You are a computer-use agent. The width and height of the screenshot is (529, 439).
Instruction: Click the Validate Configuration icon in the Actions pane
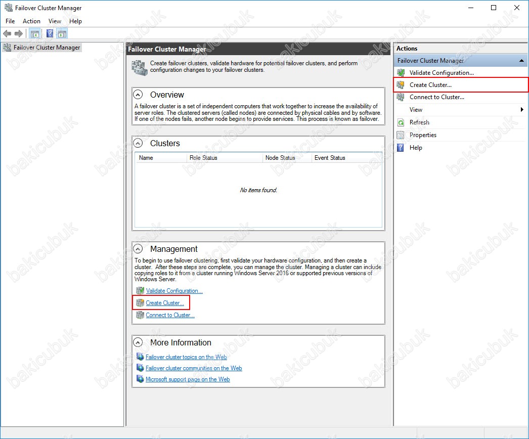click(x=401, y=72)
